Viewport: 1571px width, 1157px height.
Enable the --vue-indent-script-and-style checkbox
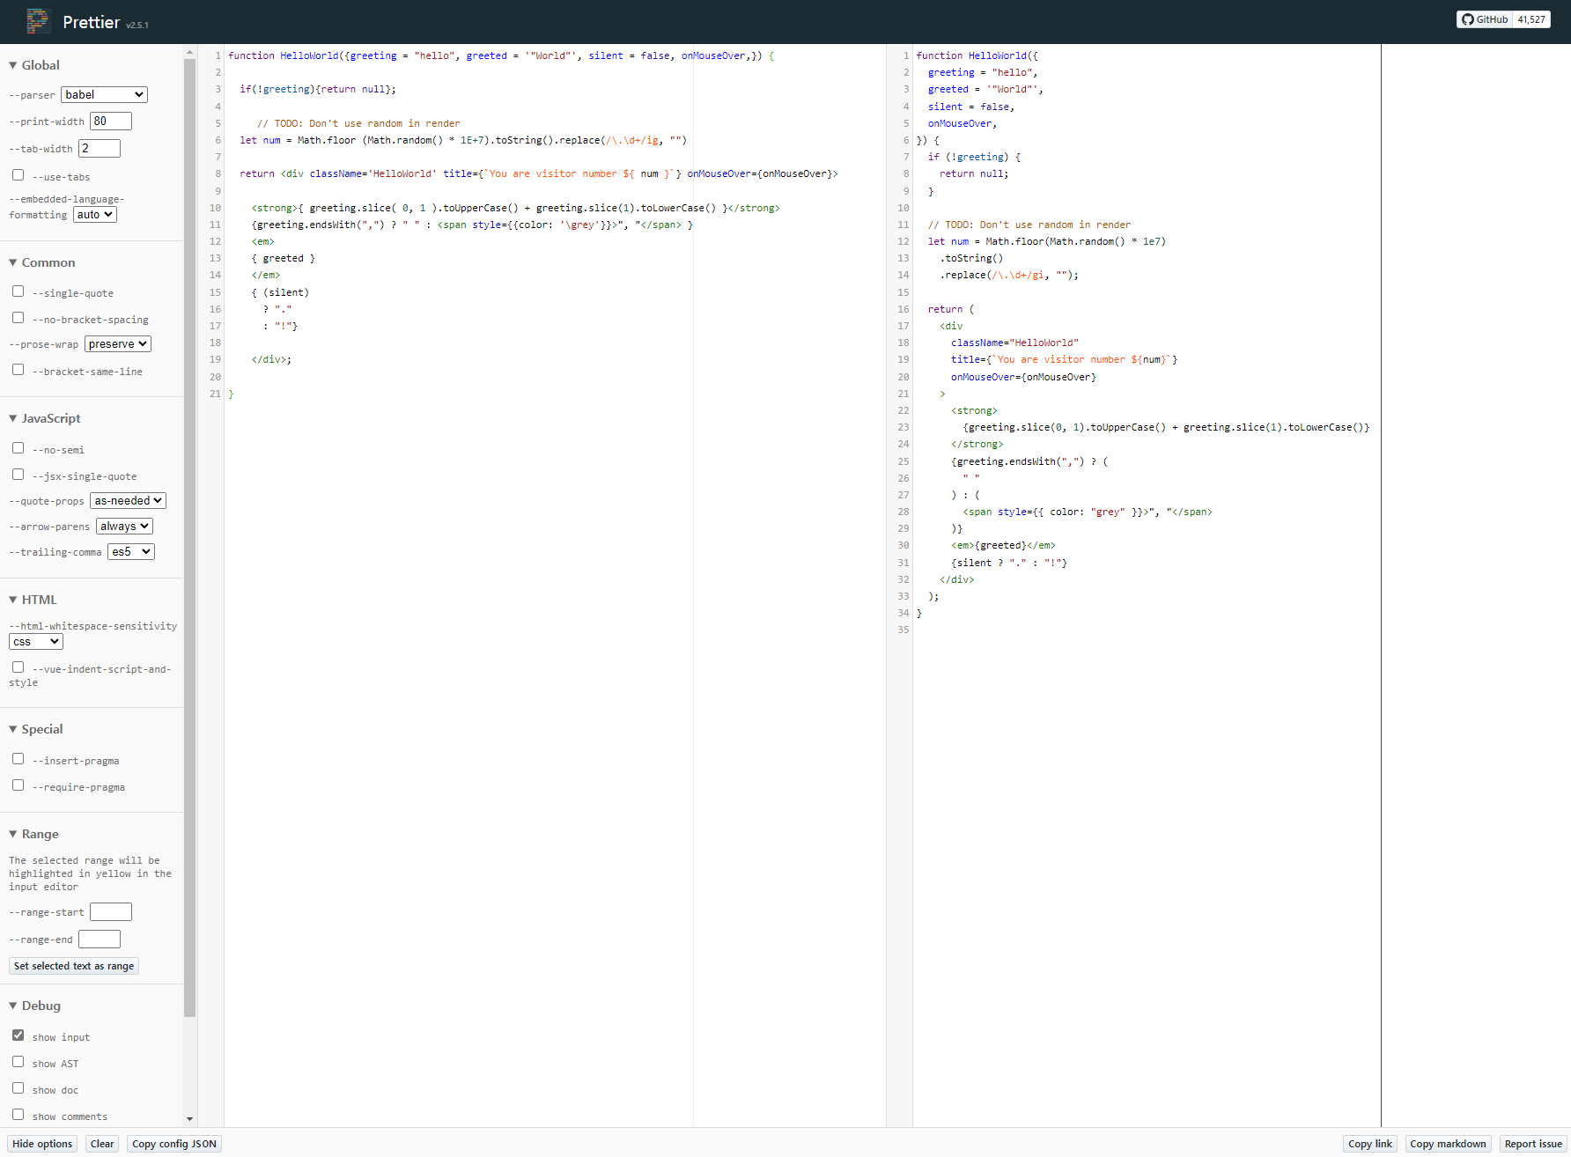pos(18,667)
